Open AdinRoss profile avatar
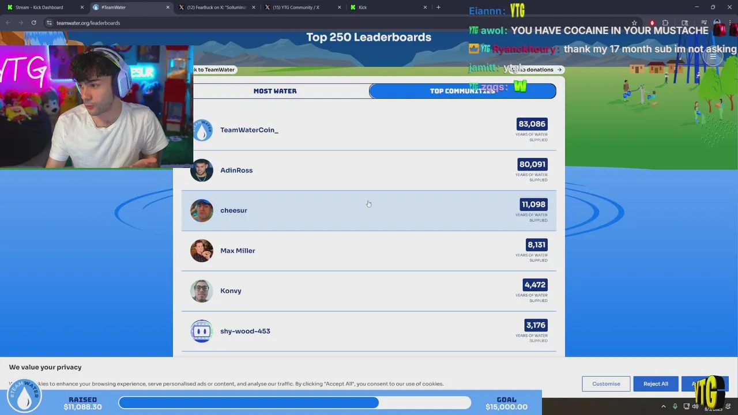 pyautogui.click(x=202, y=171)
